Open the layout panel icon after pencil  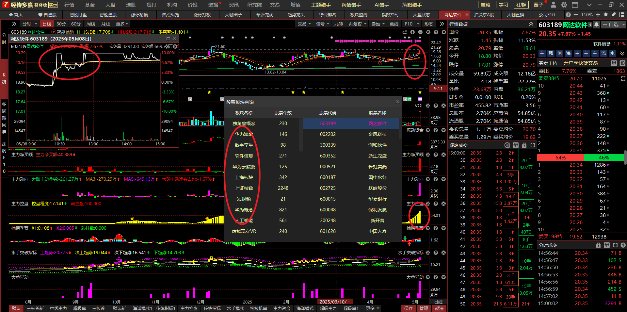(622, 15)
